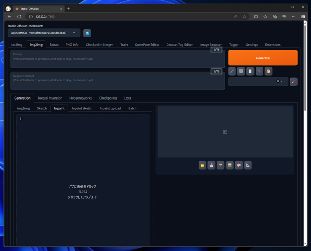Open the Stable Diffusion checkpoint dropdown

click(x=44, y=33)
